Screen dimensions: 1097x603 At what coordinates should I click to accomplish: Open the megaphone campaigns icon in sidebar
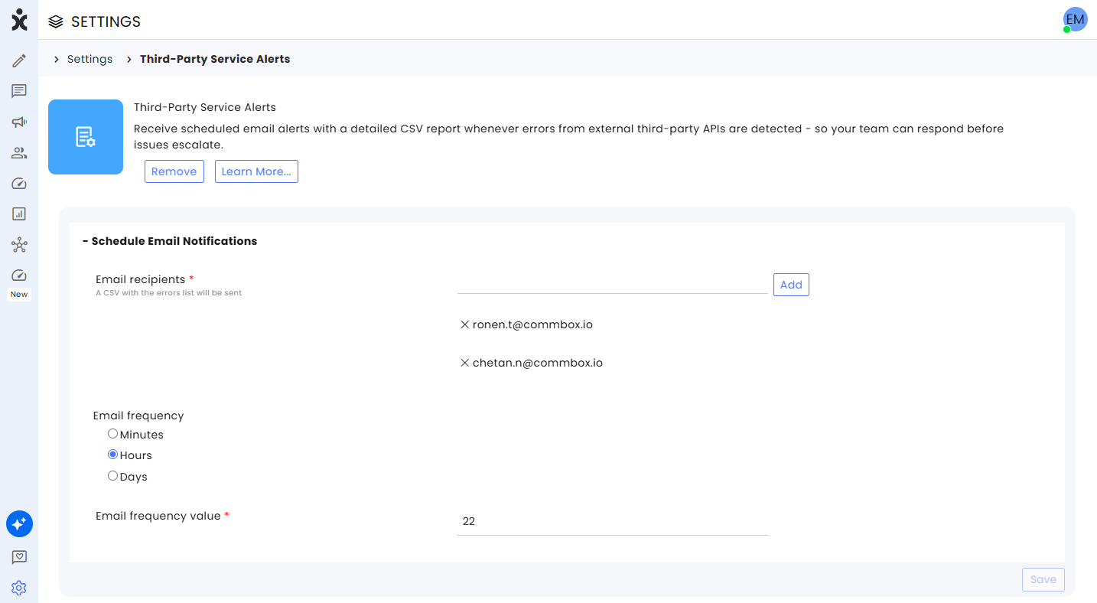pyautogui.click(x=19, y=122)
